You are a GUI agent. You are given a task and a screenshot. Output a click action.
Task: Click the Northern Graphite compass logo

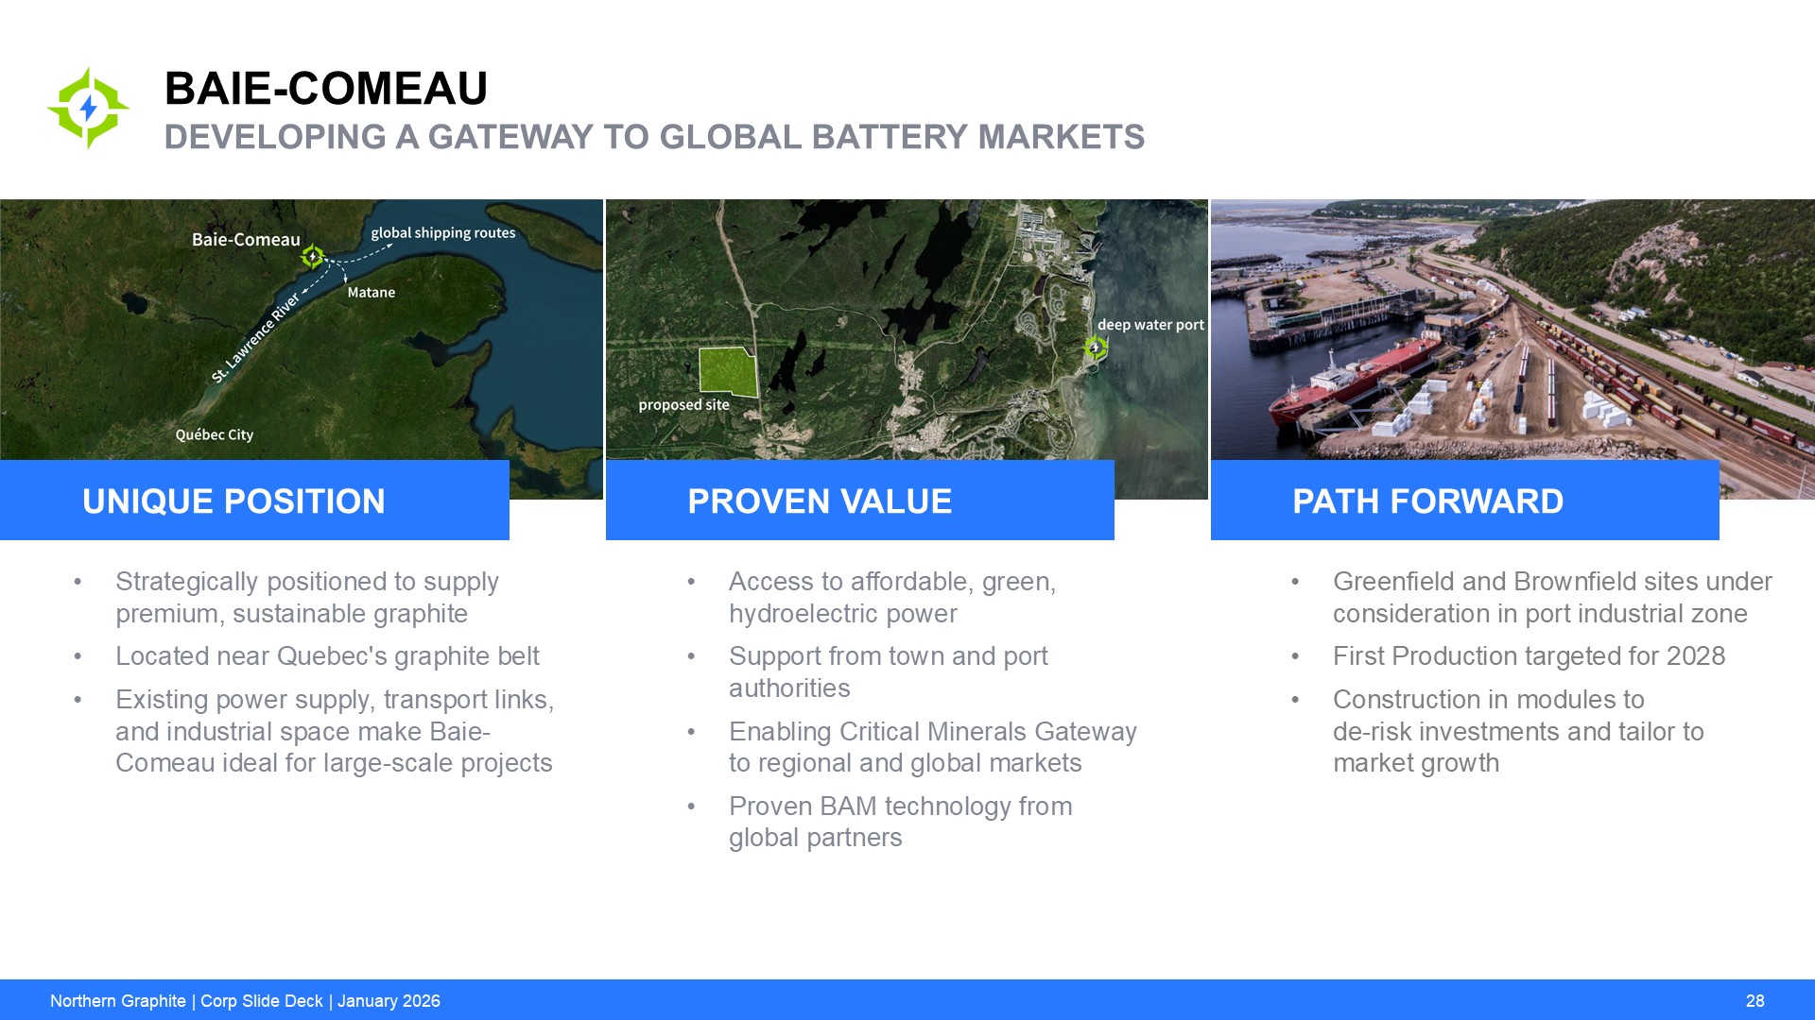(88, 108)
